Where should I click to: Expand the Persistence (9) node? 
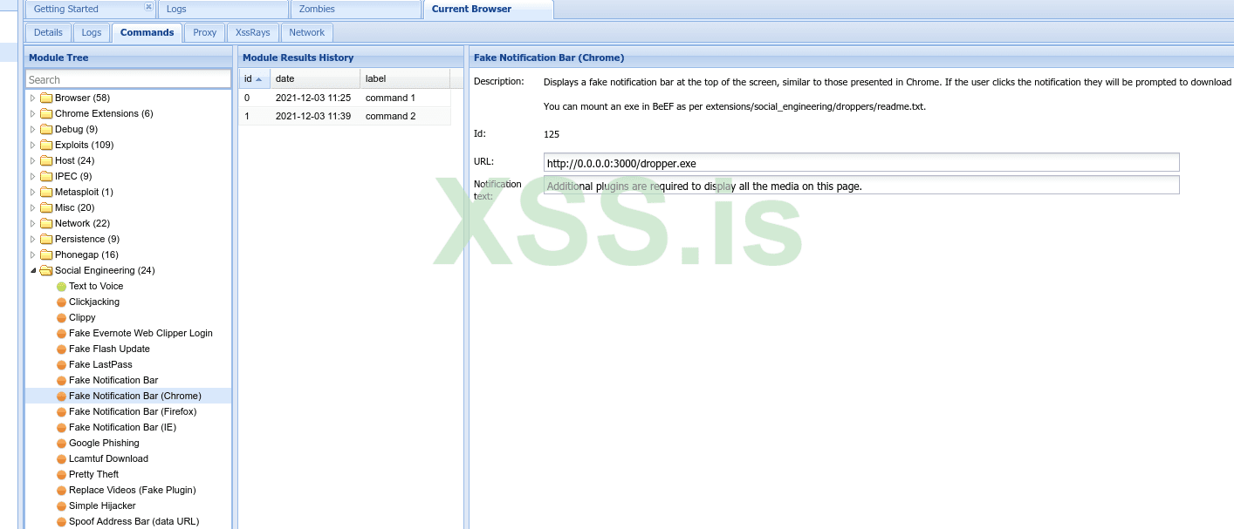point(33,239)
